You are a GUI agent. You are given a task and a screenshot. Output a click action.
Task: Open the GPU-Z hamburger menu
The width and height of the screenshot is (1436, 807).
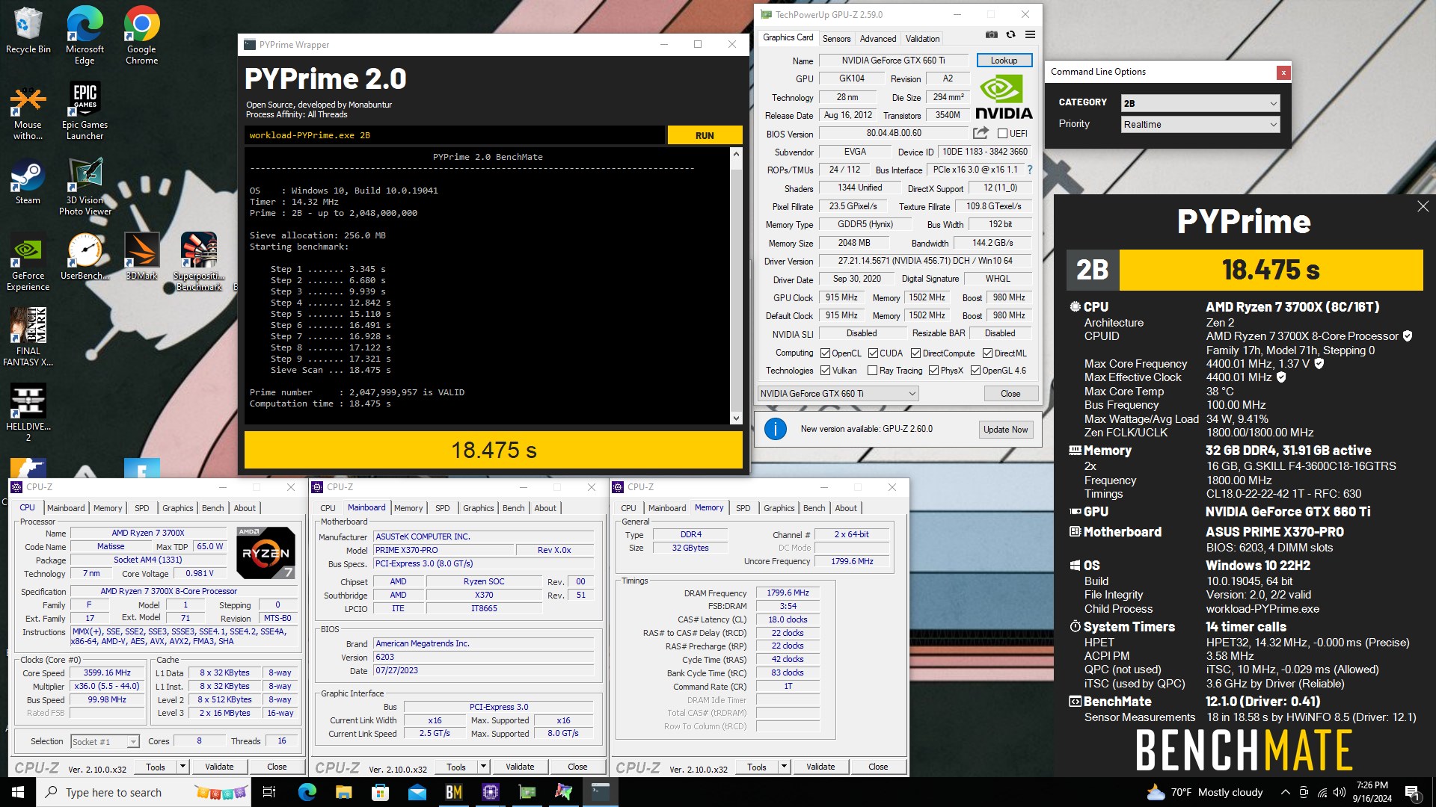pos(1030,34)
